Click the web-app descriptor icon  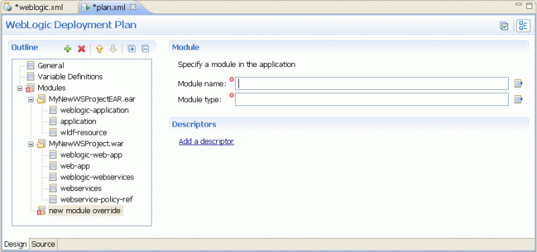tap(53, 166)
